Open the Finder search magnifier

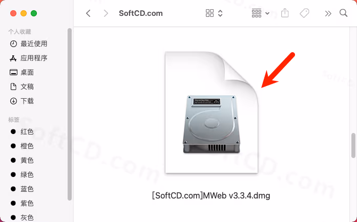(343, 13)
